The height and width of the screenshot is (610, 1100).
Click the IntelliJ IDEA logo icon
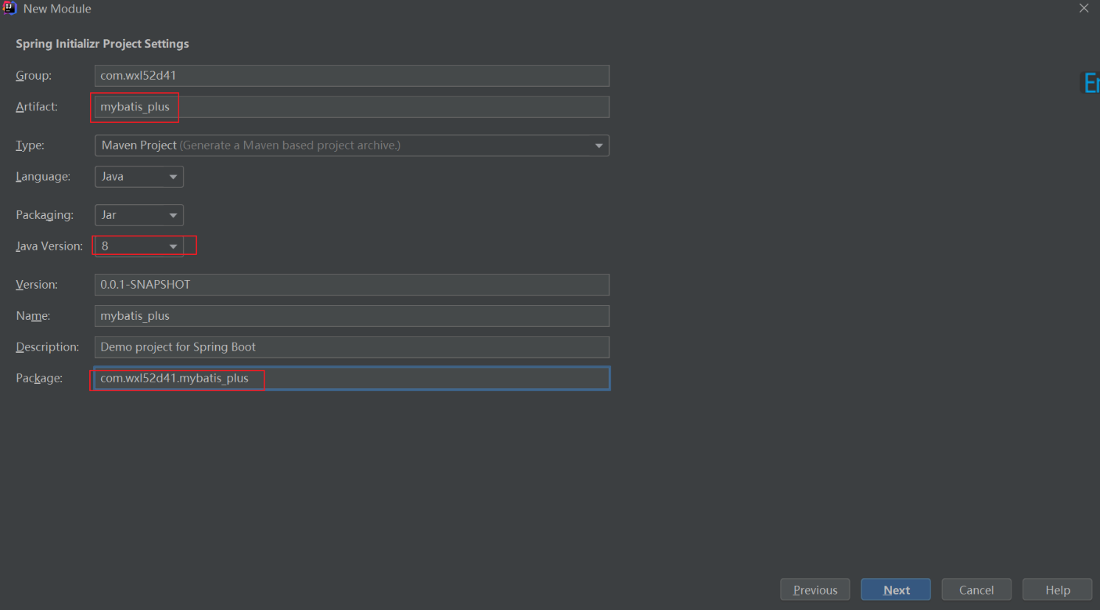point(10,8)
